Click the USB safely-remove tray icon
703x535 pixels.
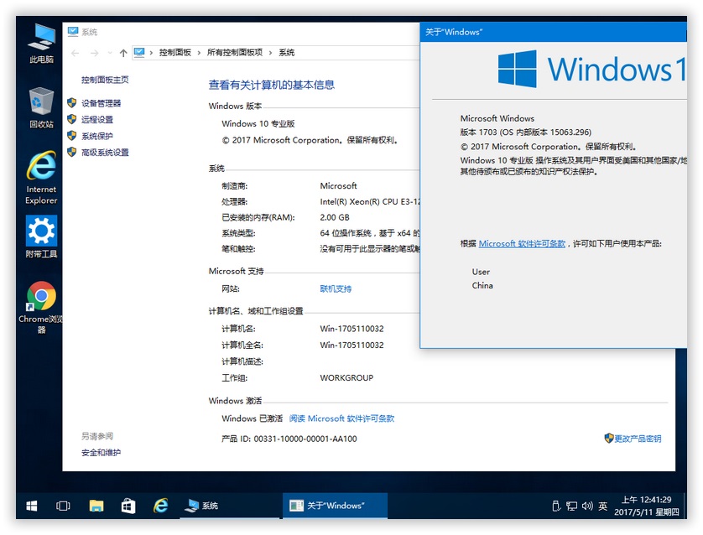[556, 506]
